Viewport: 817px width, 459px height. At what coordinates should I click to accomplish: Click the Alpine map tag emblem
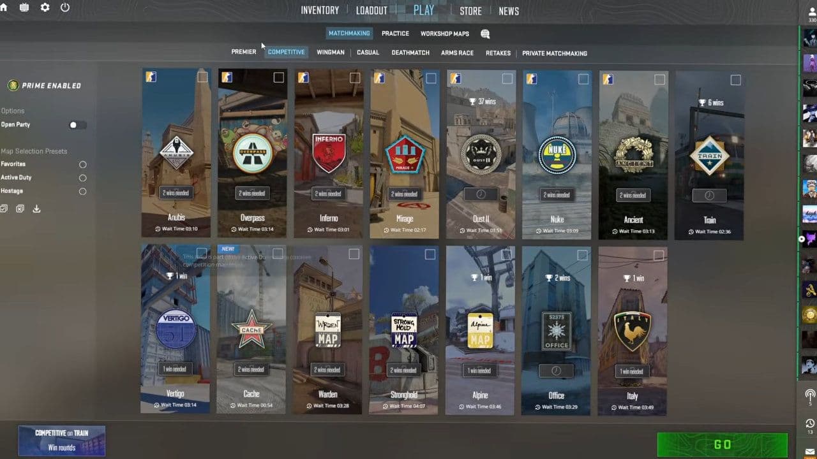pos(480,330)
